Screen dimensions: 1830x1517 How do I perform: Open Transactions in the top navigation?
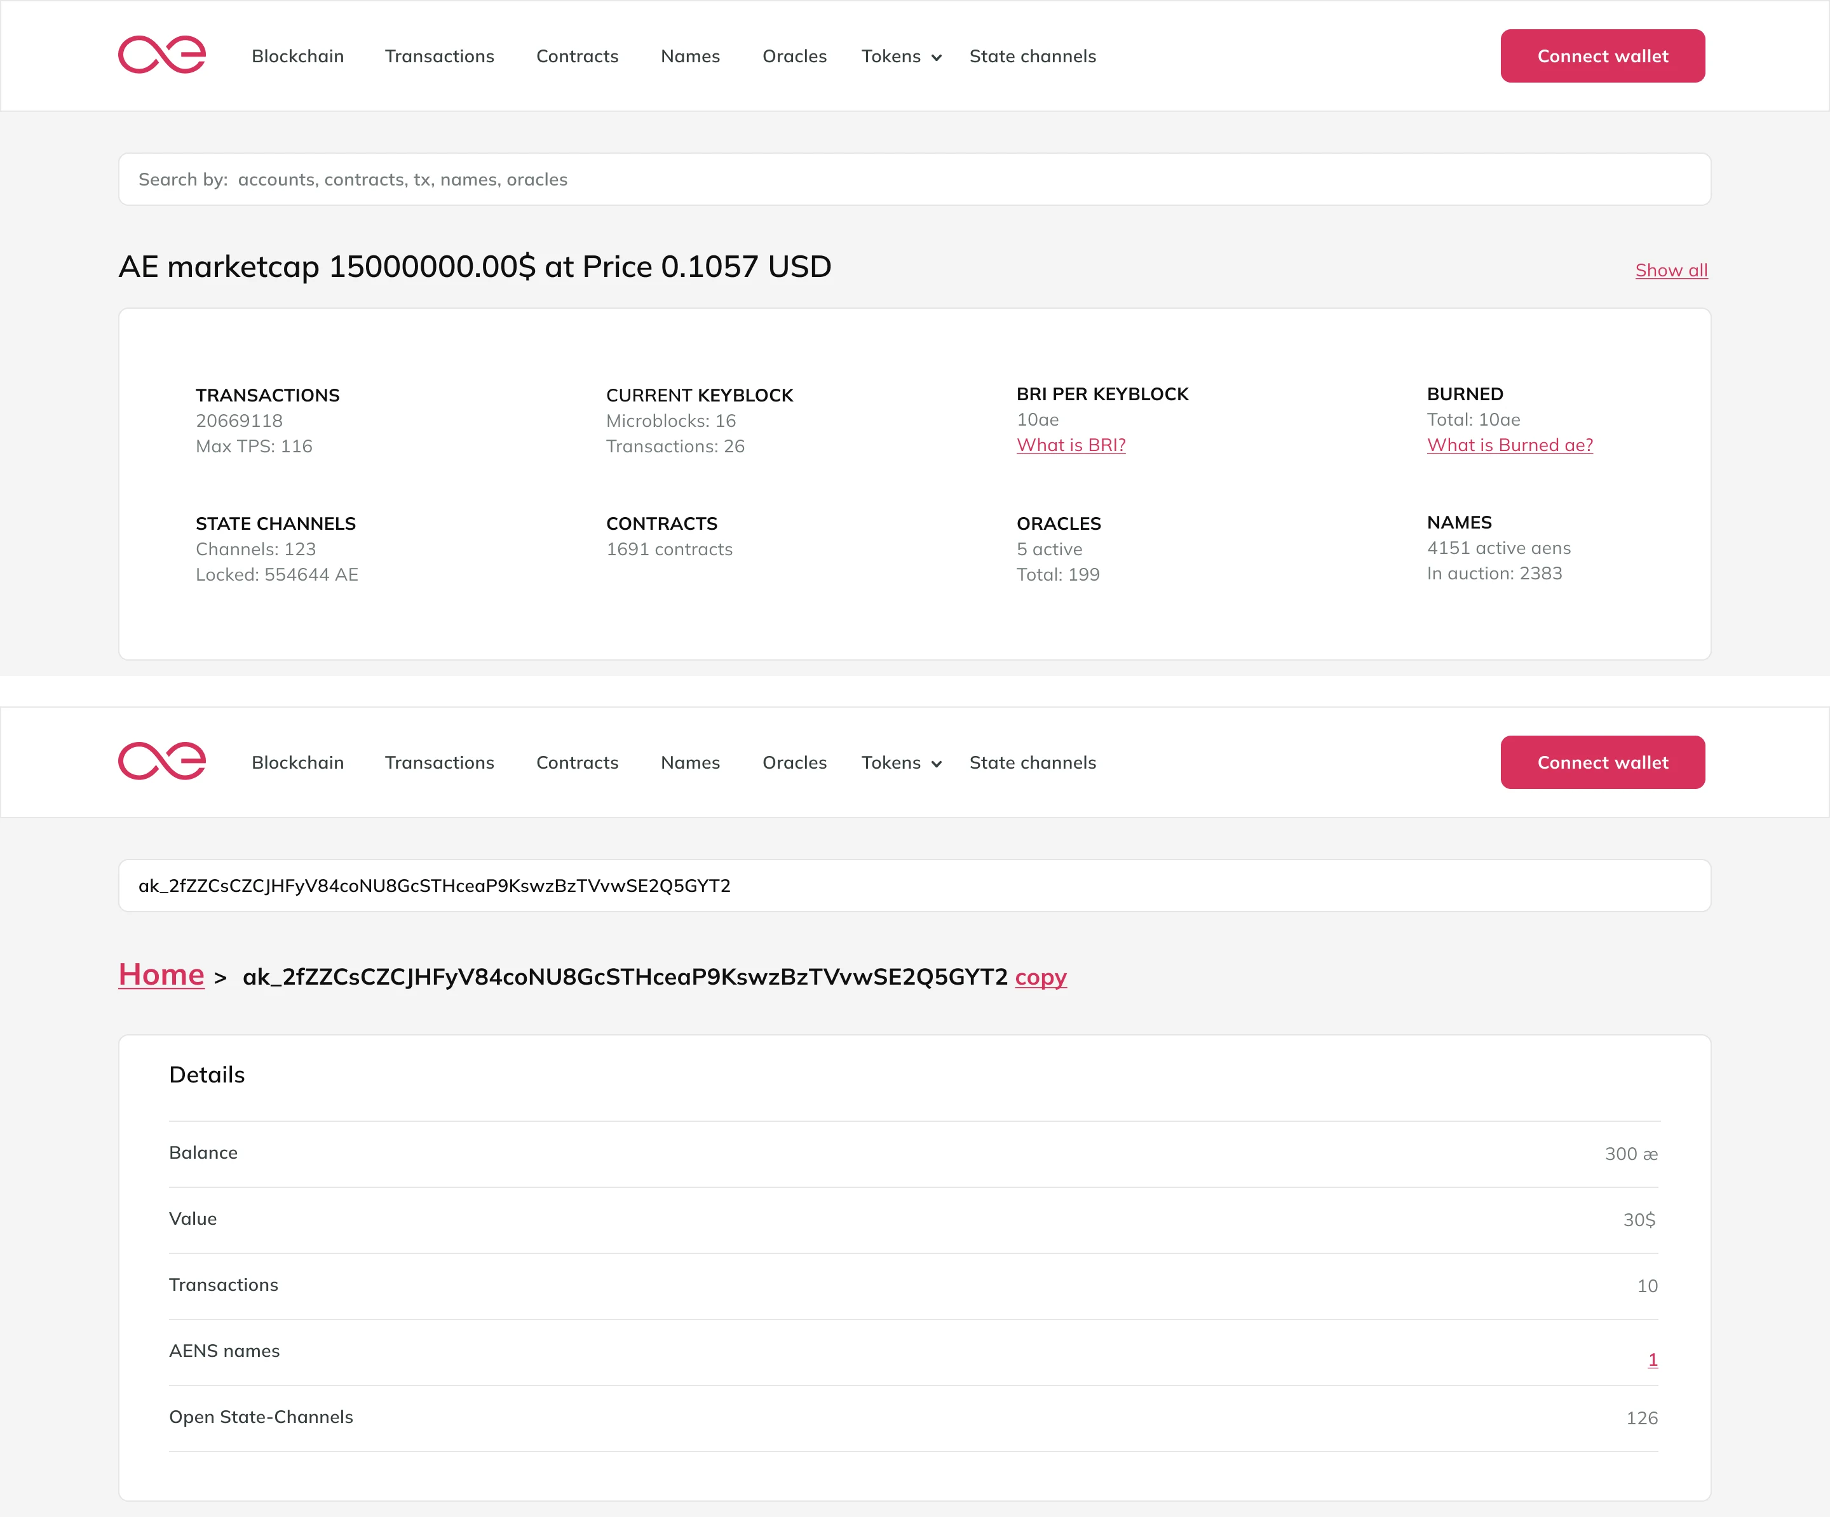click(x=439, y=56)
